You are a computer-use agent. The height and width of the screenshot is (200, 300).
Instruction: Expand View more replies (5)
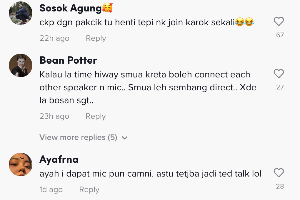coord(78,138)
